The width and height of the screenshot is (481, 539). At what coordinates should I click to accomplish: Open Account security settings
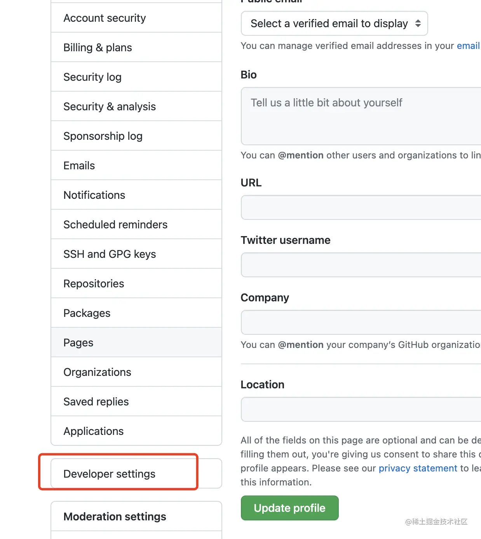pos(105,18)
